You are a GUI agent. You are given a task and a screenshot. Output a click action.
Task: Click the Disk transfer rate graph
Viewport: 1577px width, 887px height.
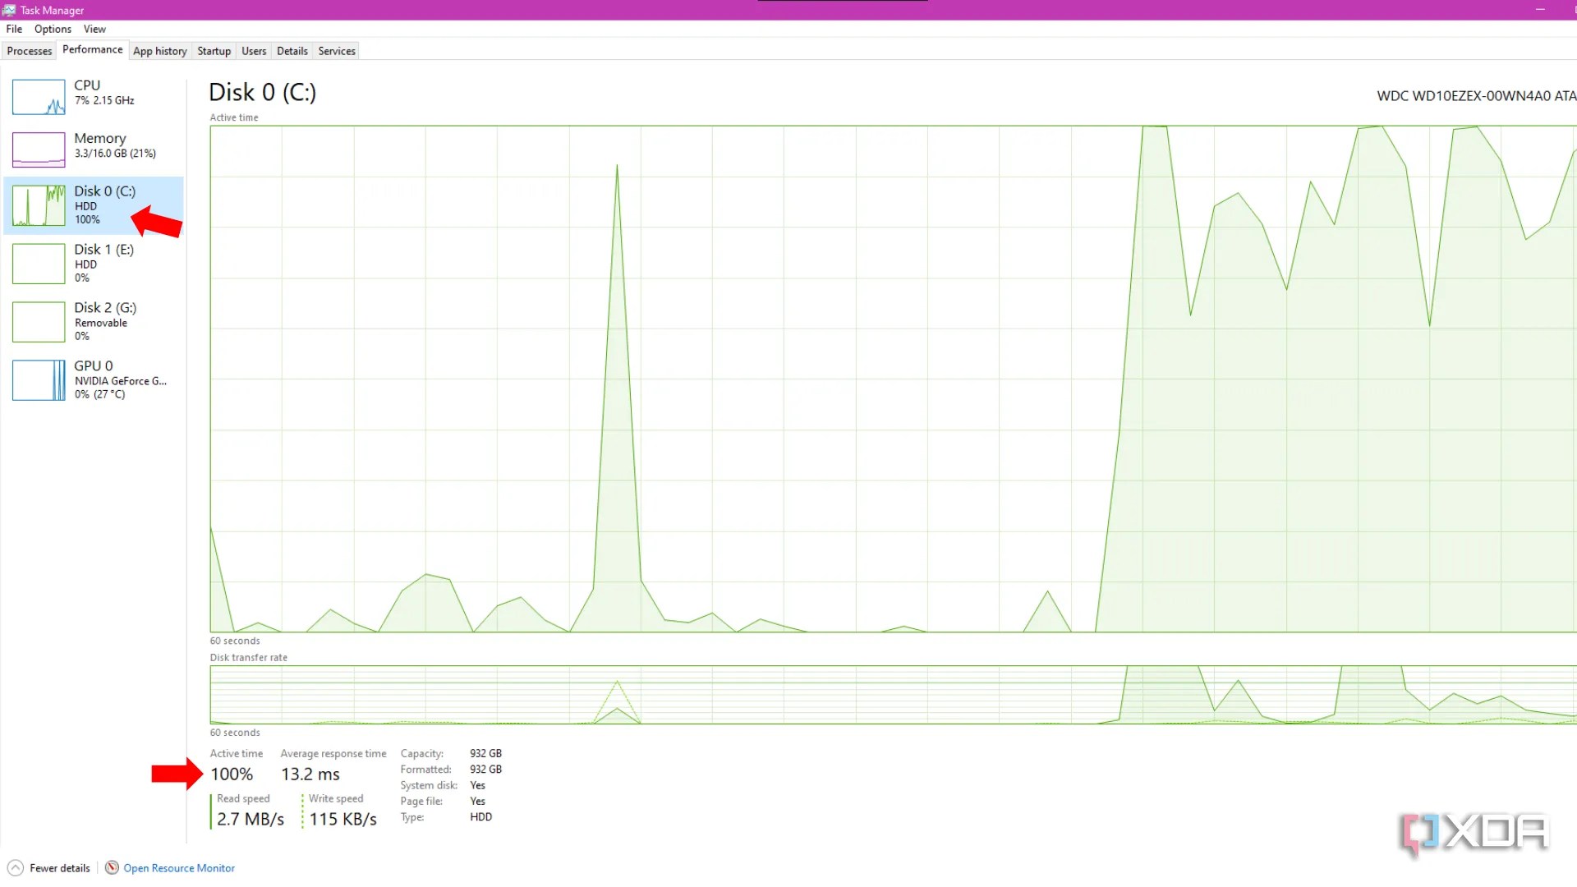pyautogui.click(x=892, y=695)
